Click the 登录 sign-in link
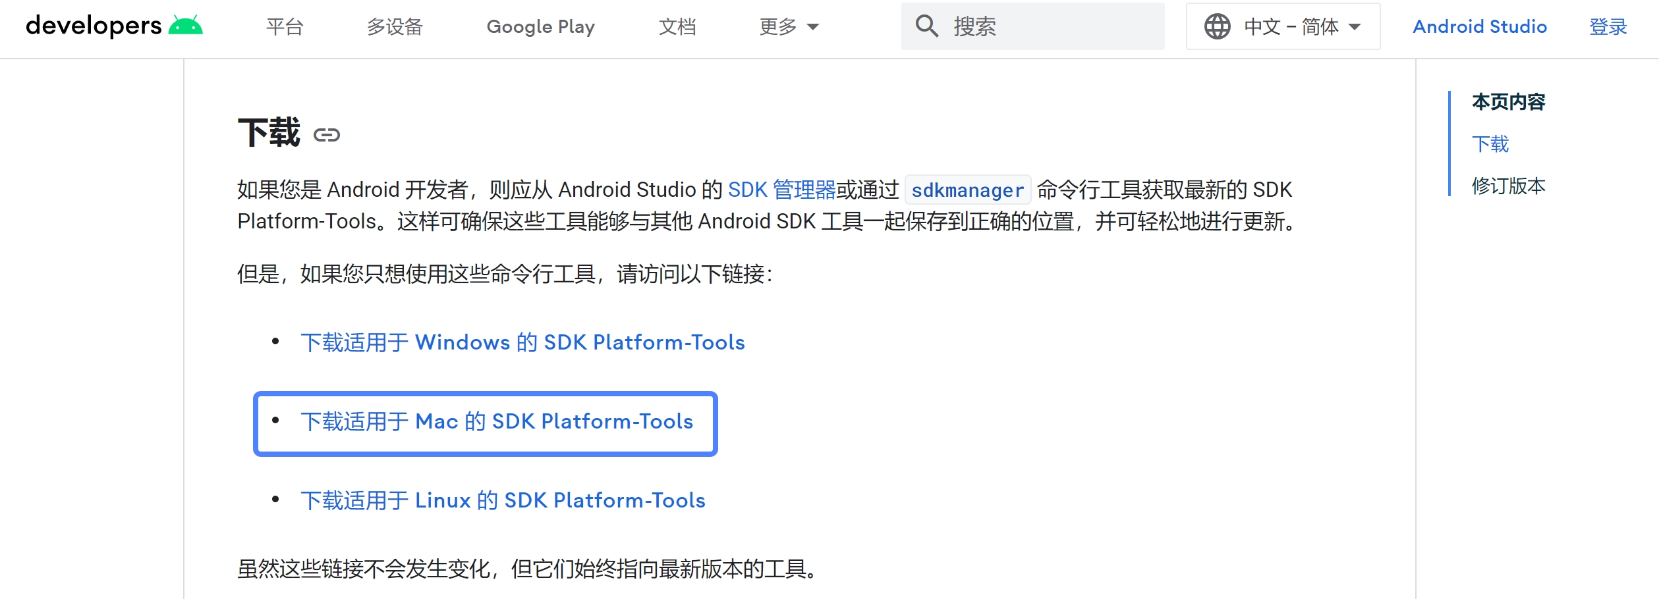1659x599 pixels. pos(1608,26)
